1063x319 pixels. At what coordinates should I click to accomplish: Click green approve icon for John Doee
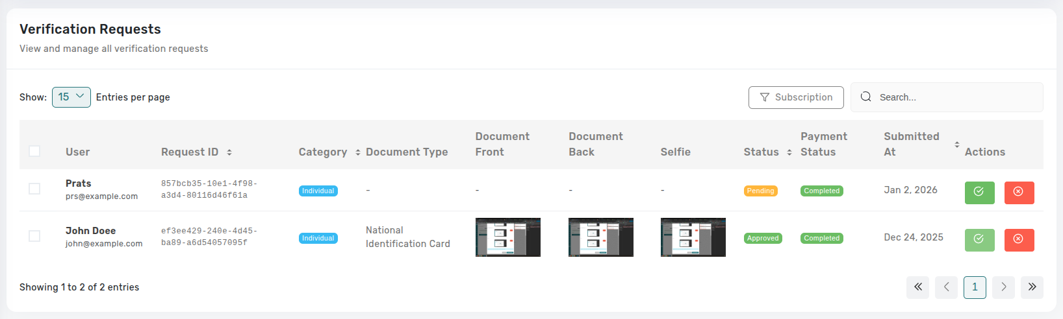(x=979, y=240)
